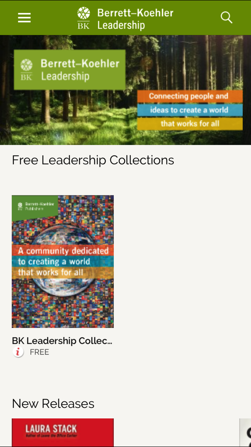Open partially visible book on right edge

[x=245, y=432]
